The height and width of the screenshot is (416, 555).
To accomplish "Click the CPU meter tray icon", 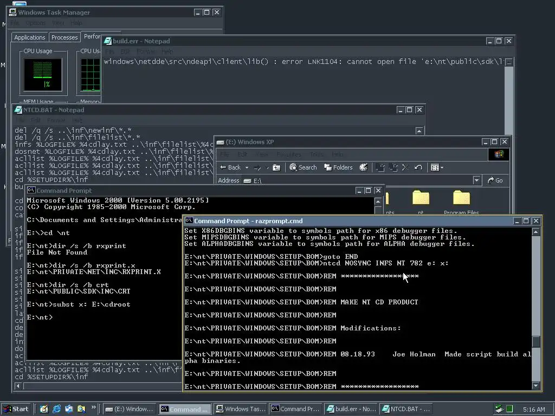I will pyautogui.click(x=509, y=409).
